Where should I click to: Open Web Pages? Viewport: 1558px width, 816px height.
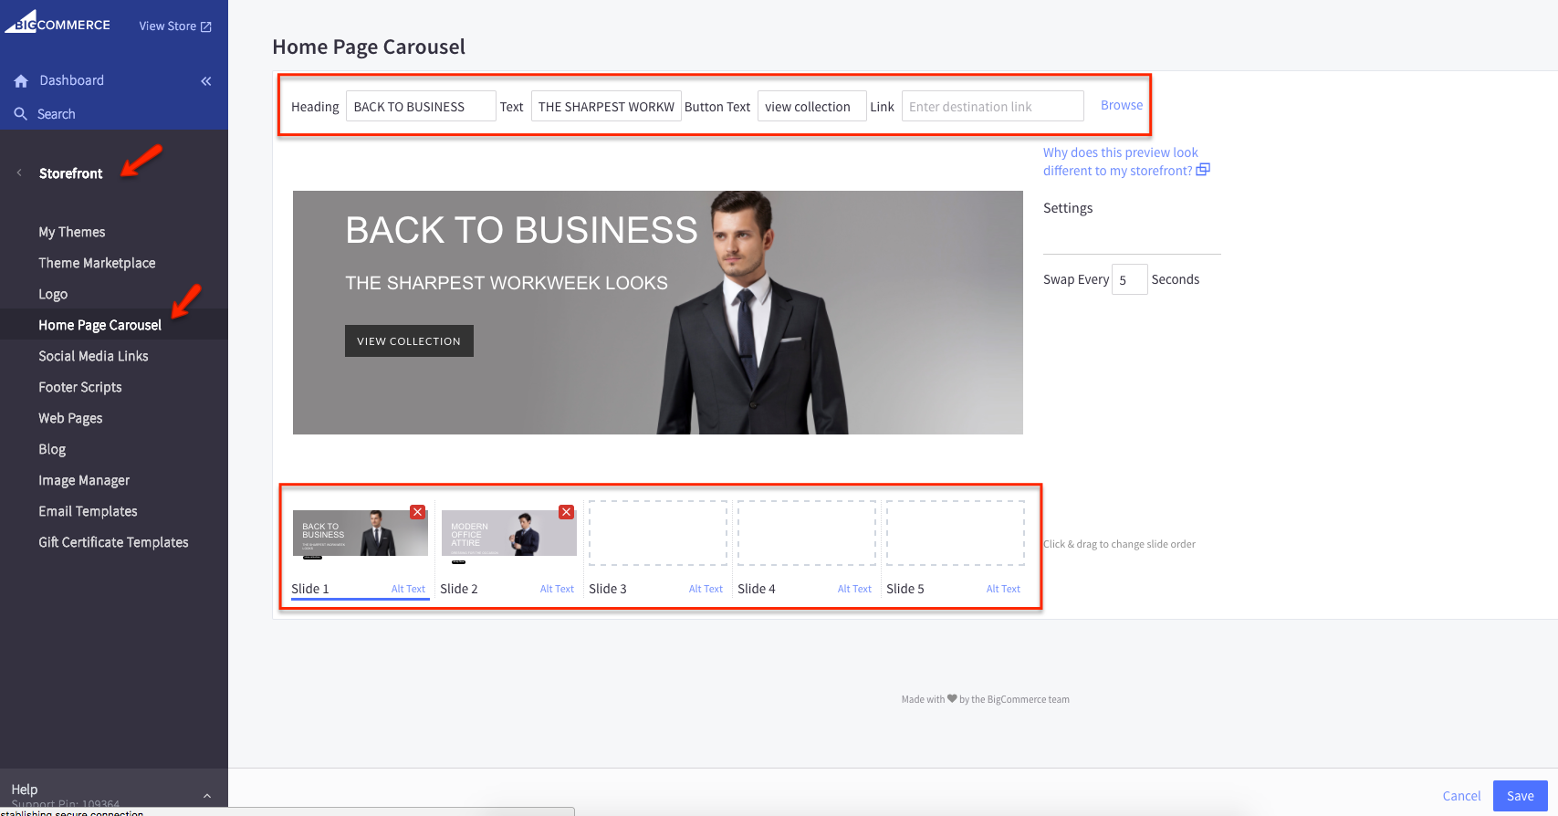point(70,418)
